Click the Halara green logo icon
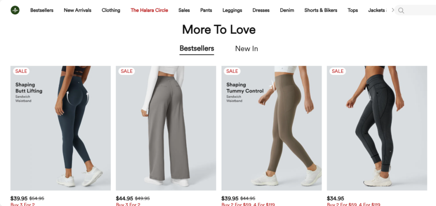 point(15,10)
